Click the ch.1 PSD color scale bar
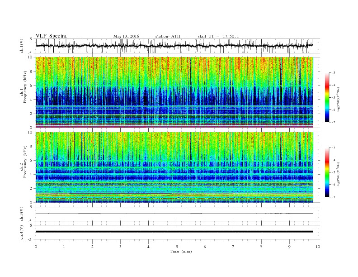 [x=327, y=97]
